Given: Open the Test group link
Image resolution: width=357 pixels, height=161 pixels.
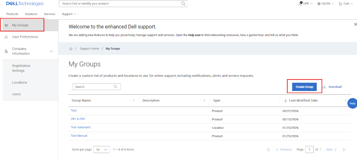Looking at the screenshot, I should click(73, 111).
